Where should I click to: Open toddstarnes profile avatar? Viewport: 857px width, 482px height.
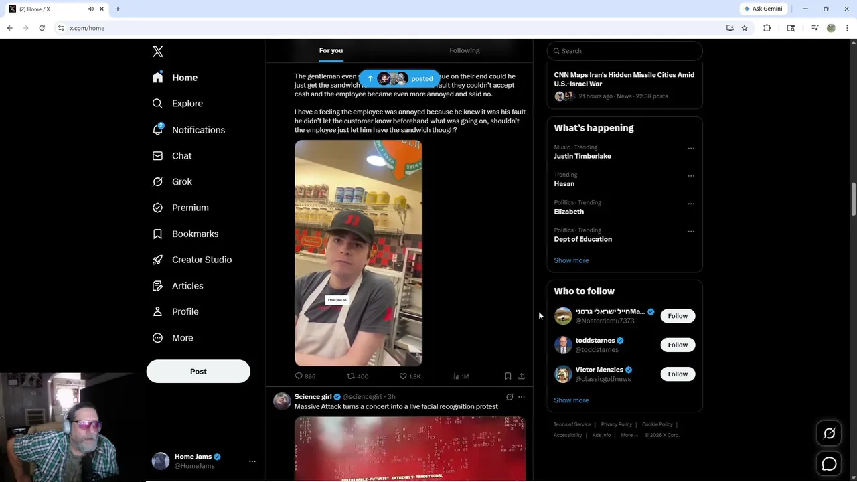pos(563,345)
